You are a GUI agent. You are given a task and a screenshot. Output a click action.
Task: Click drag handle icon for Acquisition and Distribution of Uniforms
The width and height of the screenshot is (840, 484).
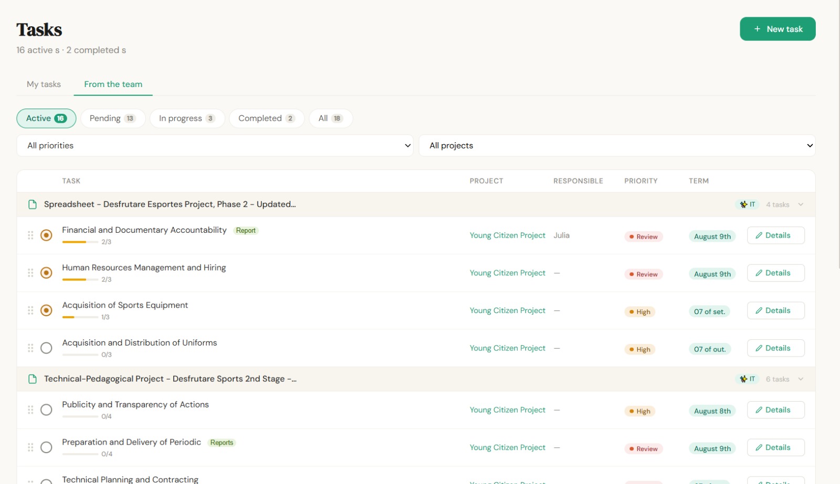(30, 348)
